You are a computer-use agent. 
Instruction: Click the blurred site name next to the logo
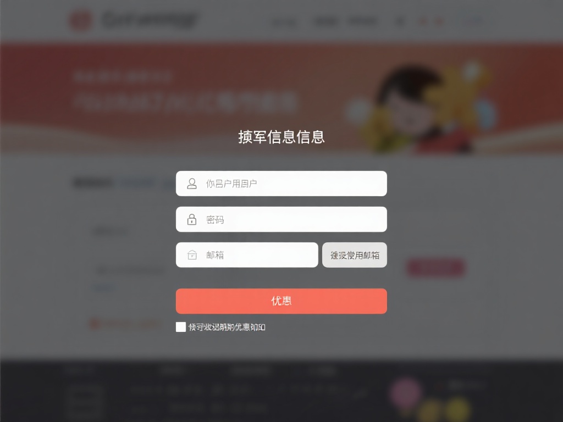click(x=149, y=19)
